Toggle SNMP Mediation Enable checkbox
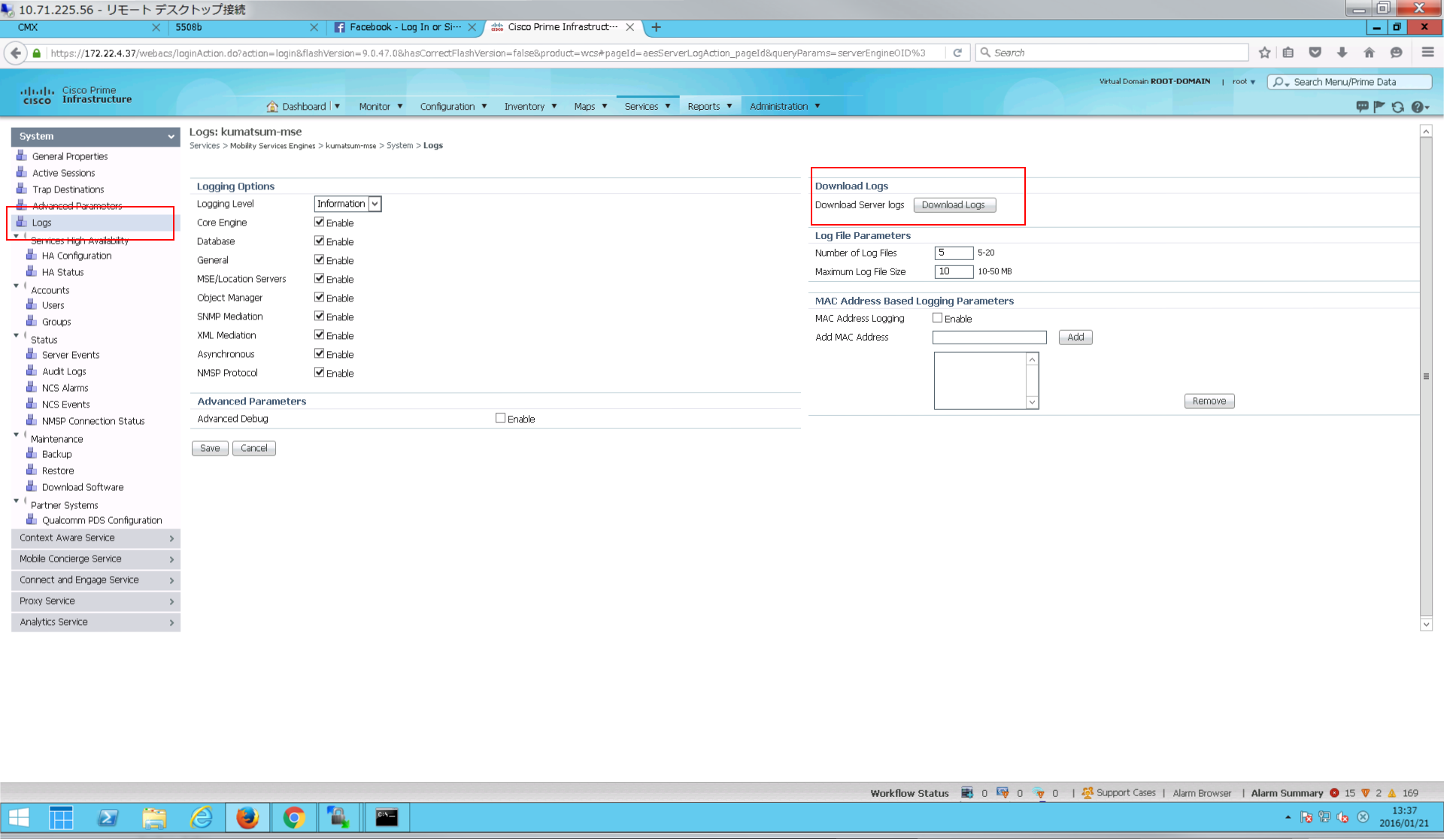 pos(319,316)
